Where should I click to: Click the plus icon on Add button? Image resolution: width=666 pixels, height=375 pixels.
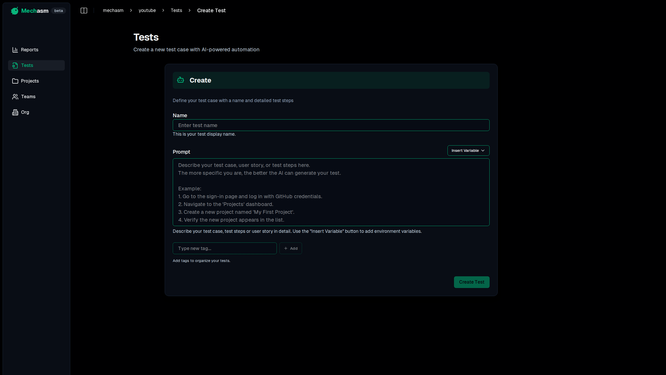(286, 248)
